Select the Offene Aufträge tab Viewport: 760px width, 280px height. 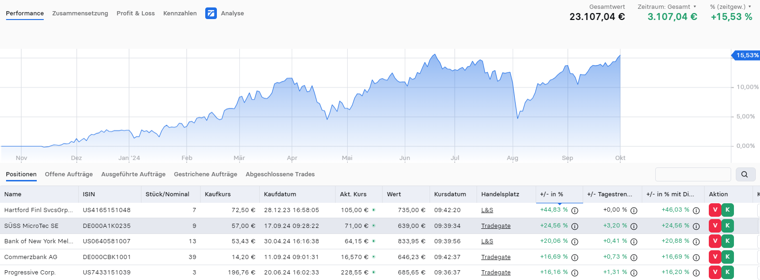click(x=69, y=174)
